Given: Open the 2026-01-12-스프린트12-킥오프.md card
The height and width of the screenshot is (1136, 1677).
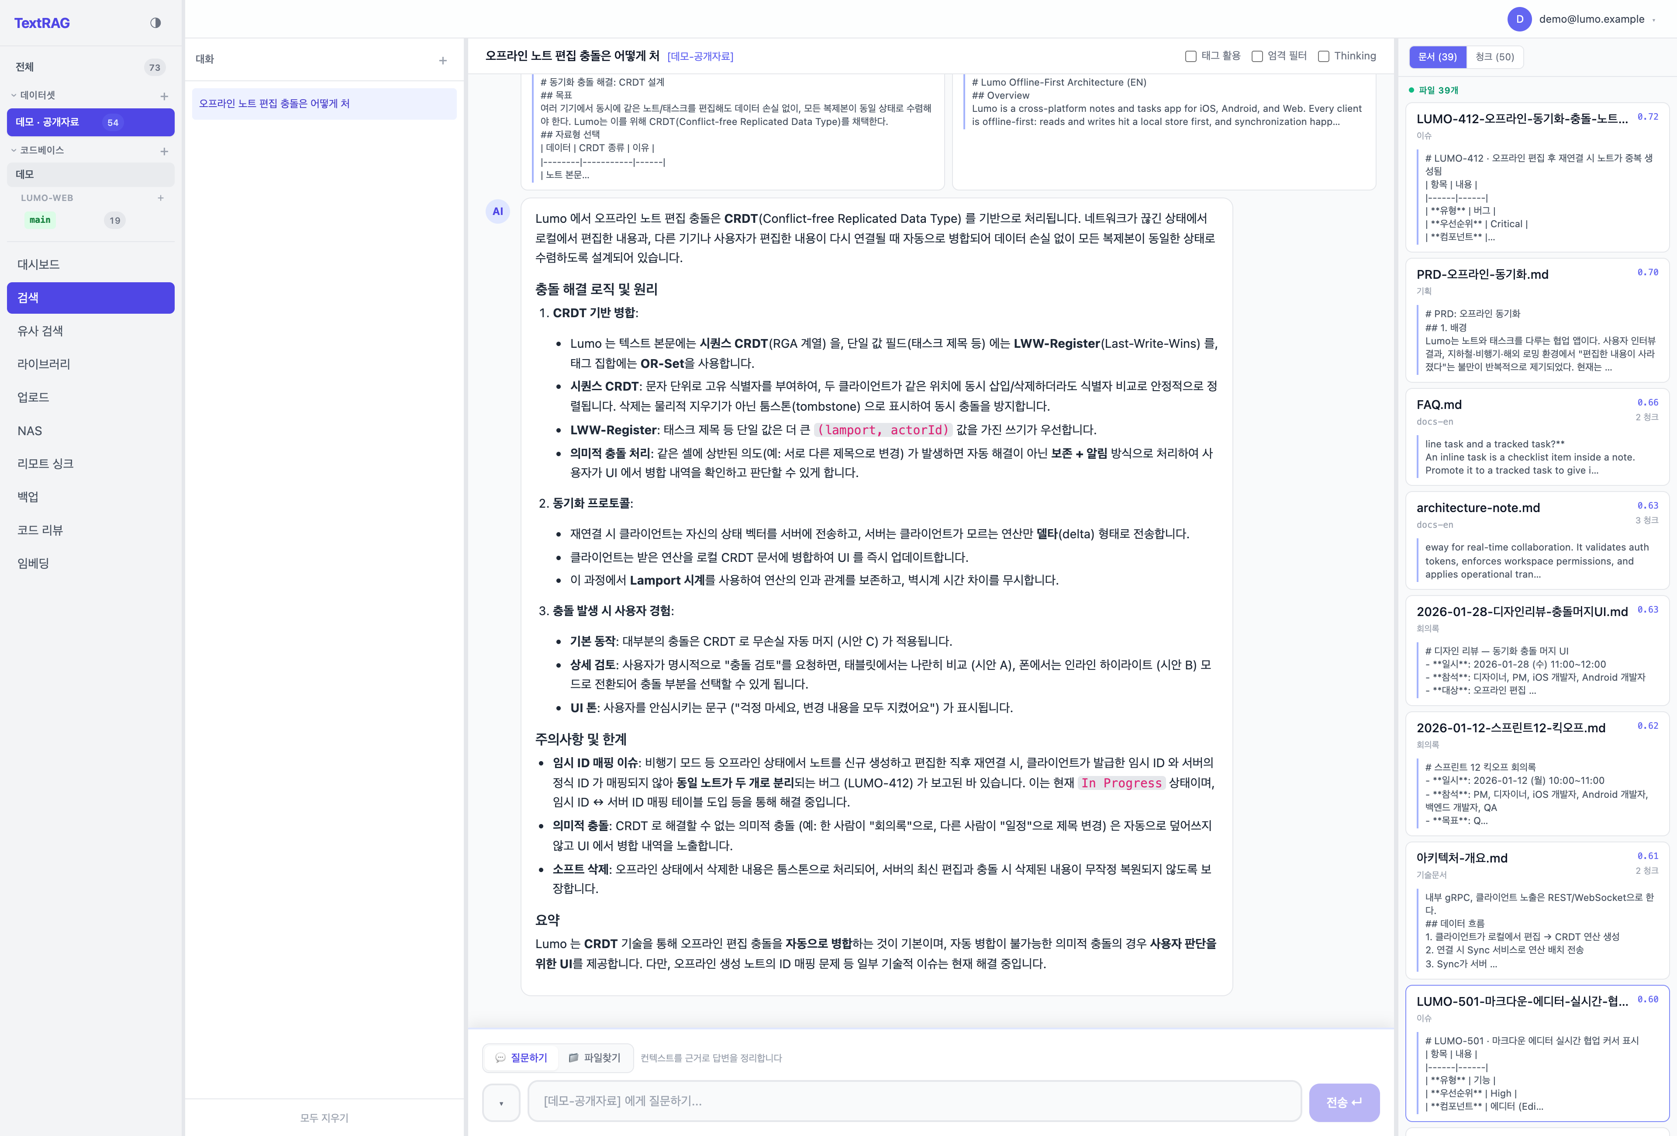Looking at the screenshot, I should click(x=1537, y=774).
